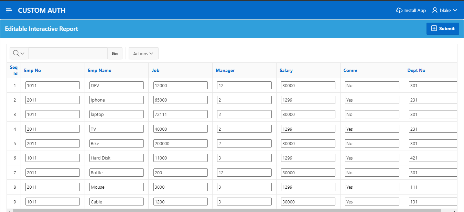Edit Emp Name field containing Bottle
464x212 pixels.
coord(116,173)
